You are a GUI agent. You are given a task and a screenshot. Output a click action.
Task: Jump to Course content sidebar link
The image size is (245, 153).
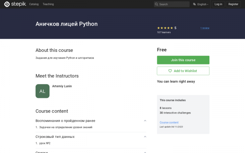coord(169,122)
